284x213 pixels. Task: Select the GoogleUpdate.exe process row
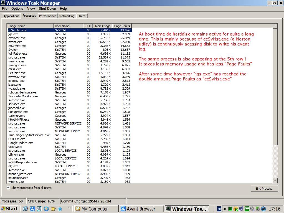click(69, 143)
